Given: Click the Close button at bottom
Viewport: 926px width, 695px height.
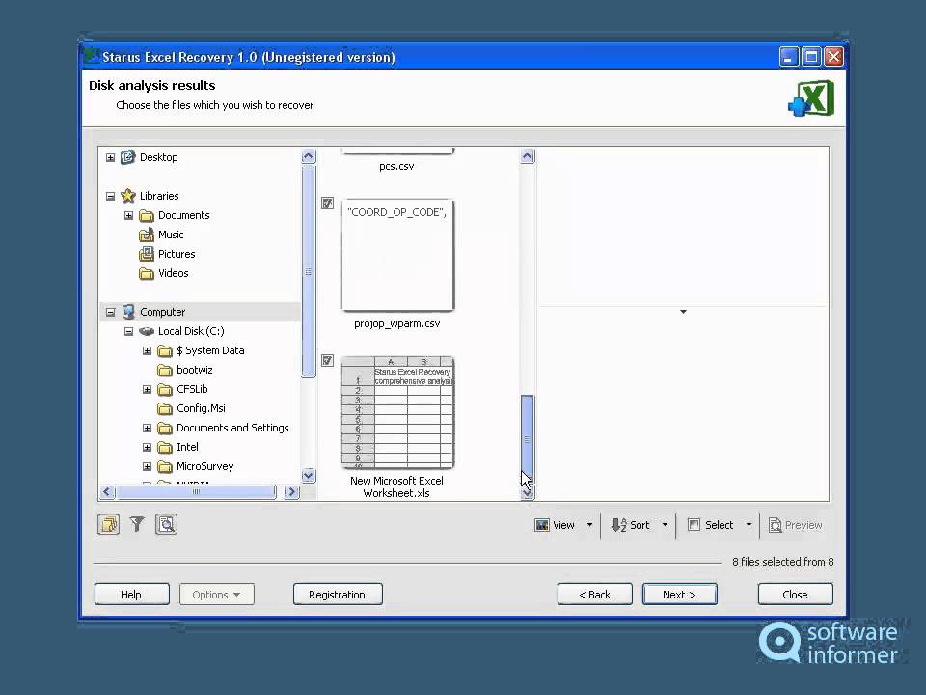Looking at the screenshot, I should (796, 595).
